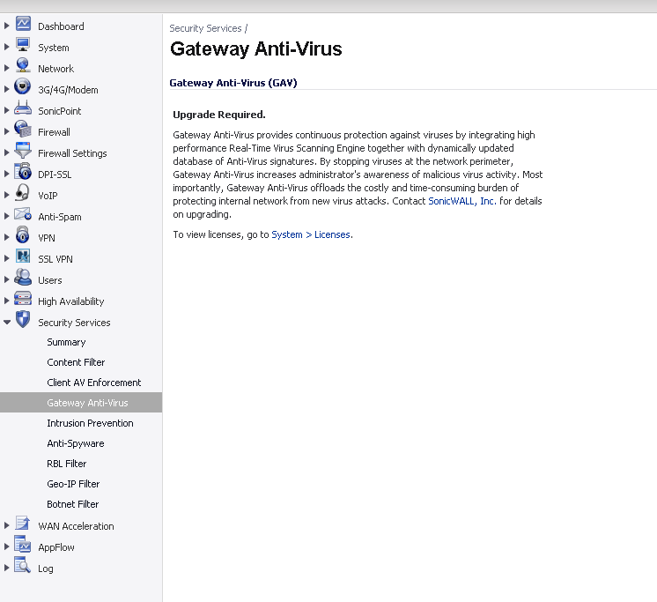Open the Intrusion Prevention page

click(90, 423)
